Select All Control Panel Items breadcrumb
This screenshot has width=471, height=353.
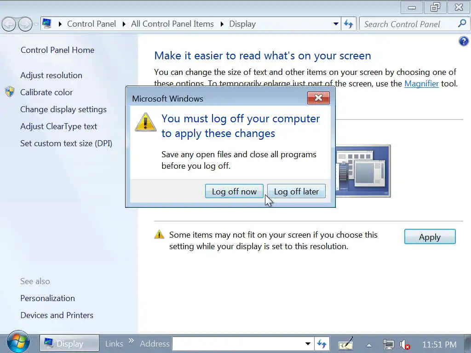[x=172, y=24]
